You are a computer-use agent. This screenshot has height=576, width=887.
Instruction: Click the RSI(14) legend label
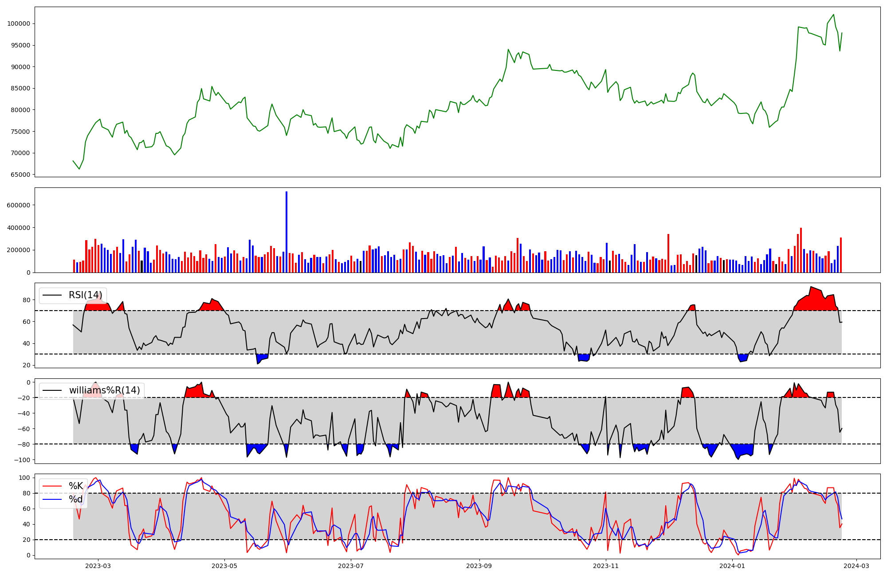tap(85, 296)
